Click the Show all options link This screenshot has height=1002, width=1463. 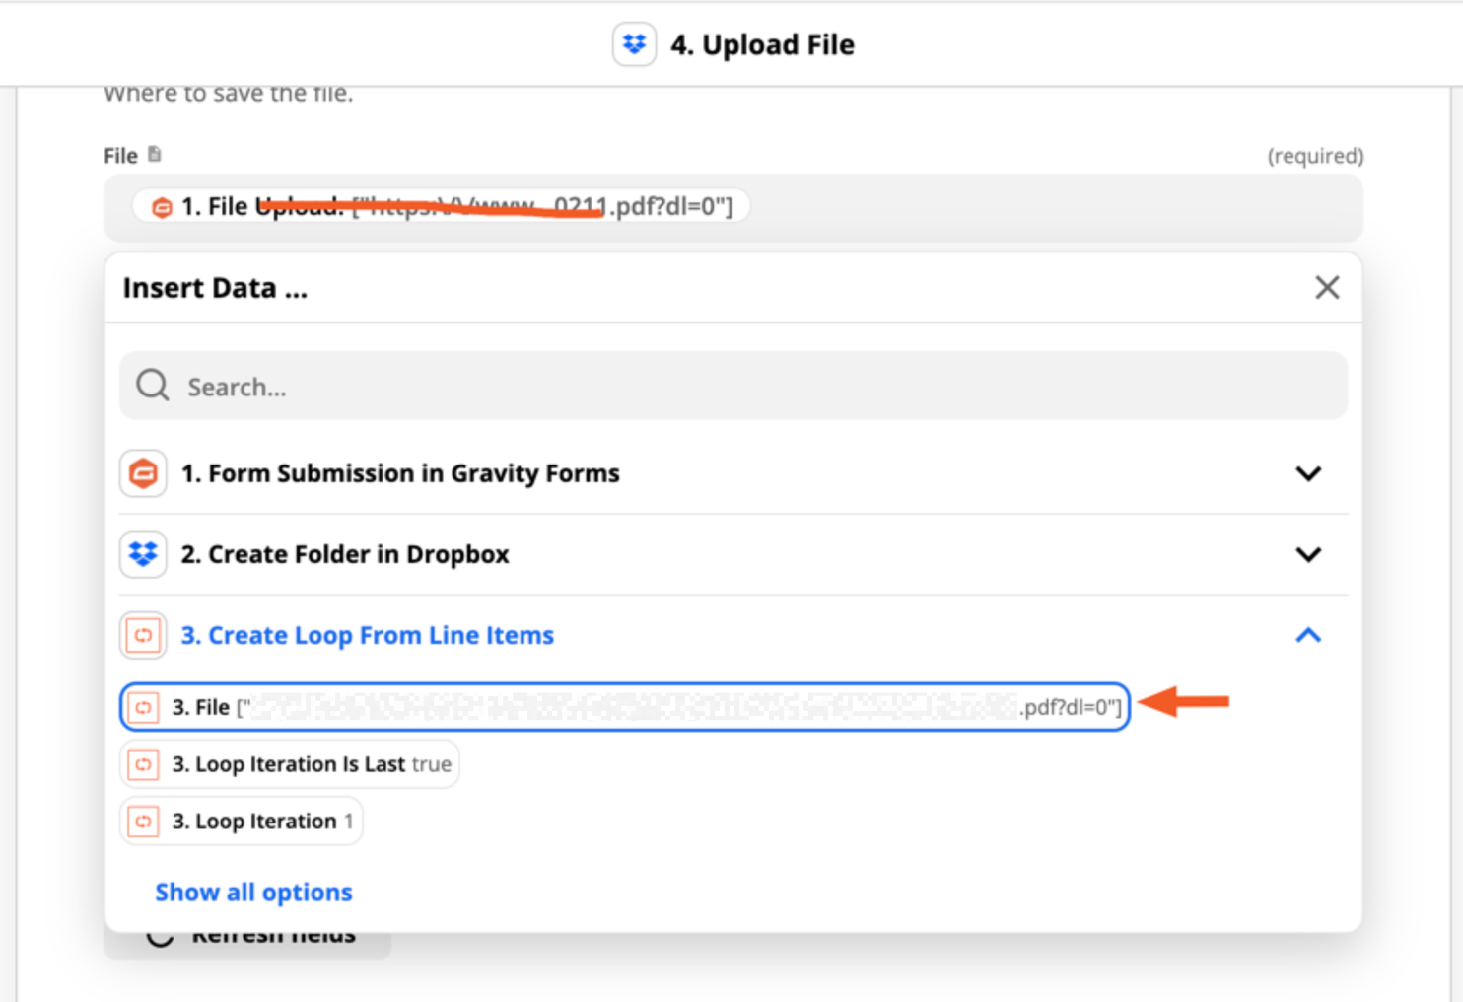[x=253, y=892]
